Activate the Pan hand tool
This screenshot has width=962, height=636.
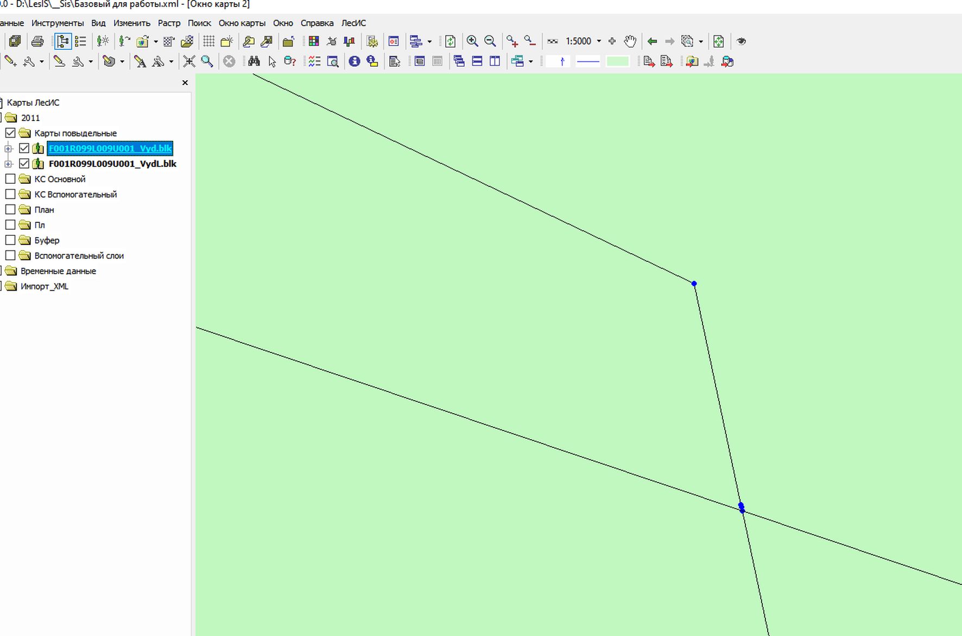(630, 41)
